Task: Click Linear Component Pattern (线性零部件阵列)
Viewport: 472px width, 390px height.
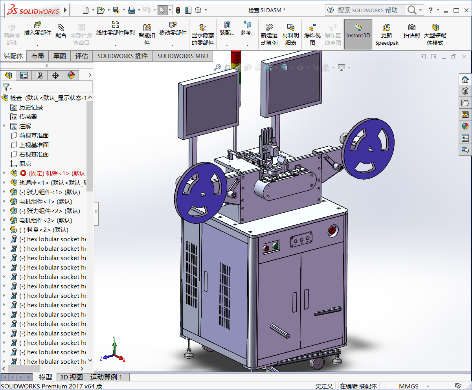Action: click(x=116, y=29)
